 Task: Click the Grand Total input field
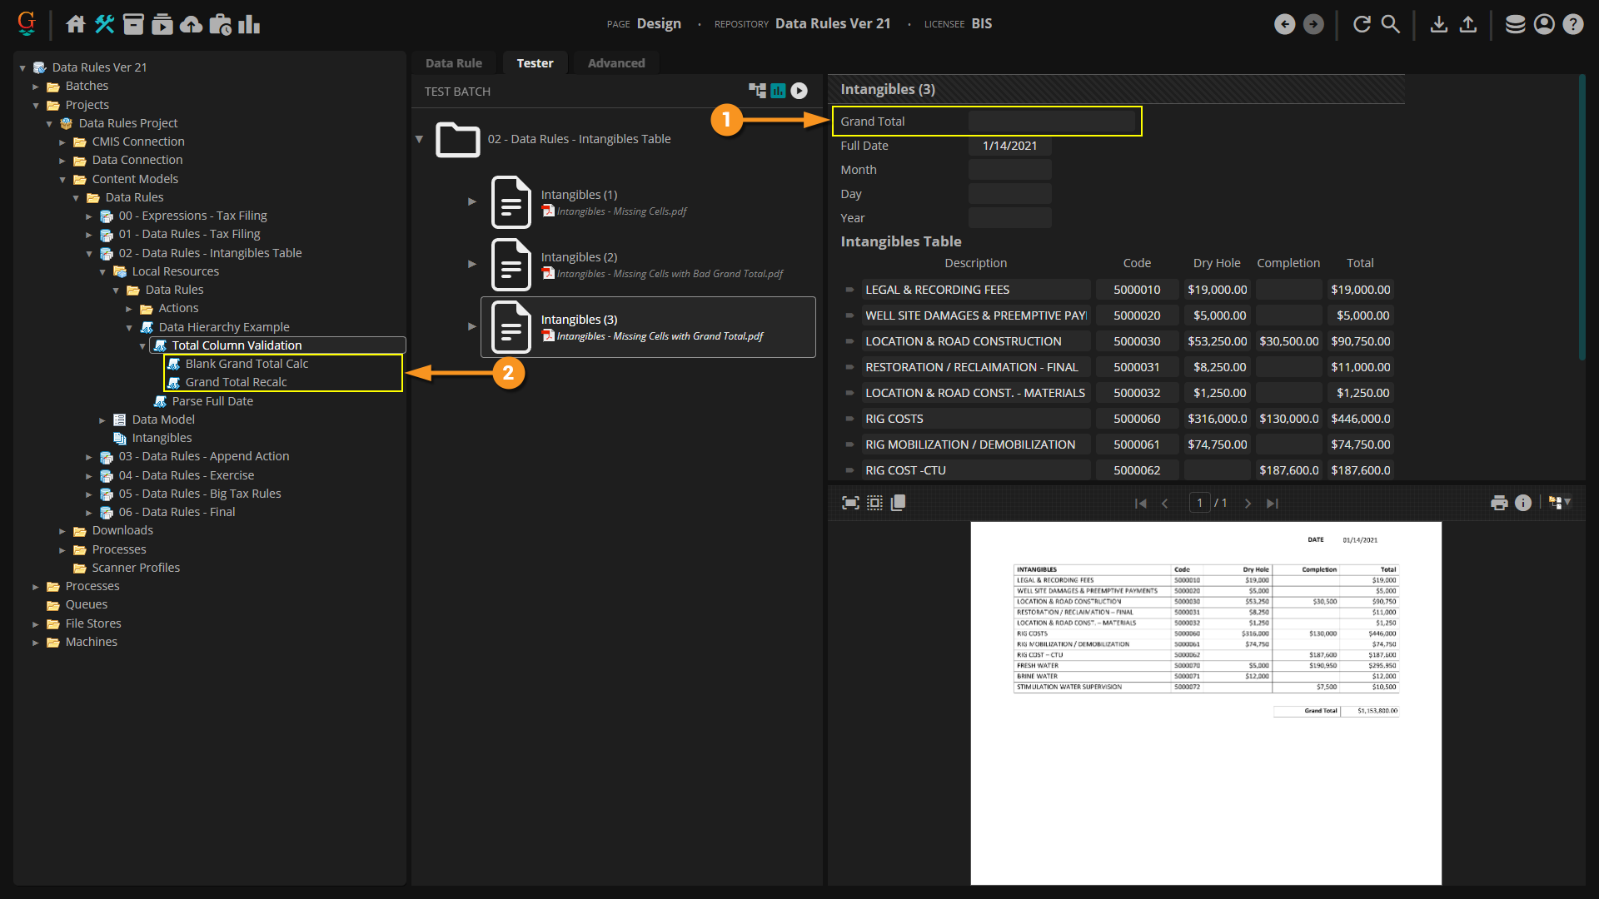[x=1053, y=122]
